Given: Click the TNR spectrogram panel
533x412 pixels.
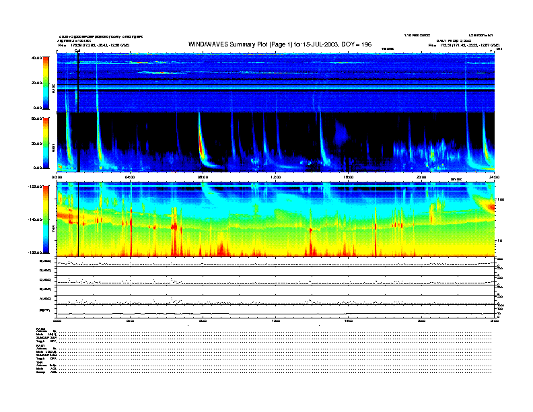Looking at the screenshot, I should [x=276, y=219].
